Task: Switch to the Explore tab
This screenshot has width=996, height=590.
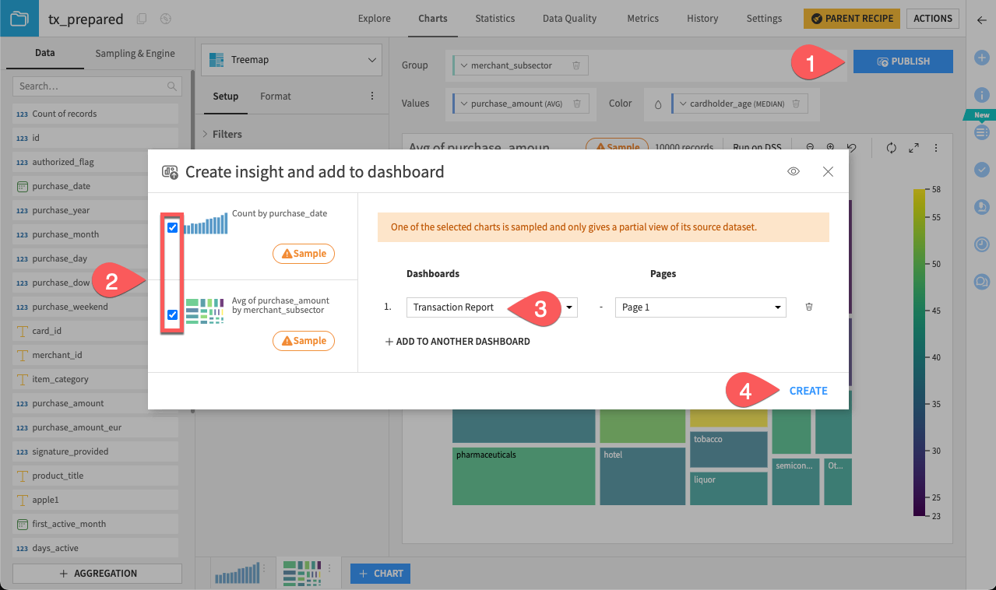Action: (x=375, y=19)
